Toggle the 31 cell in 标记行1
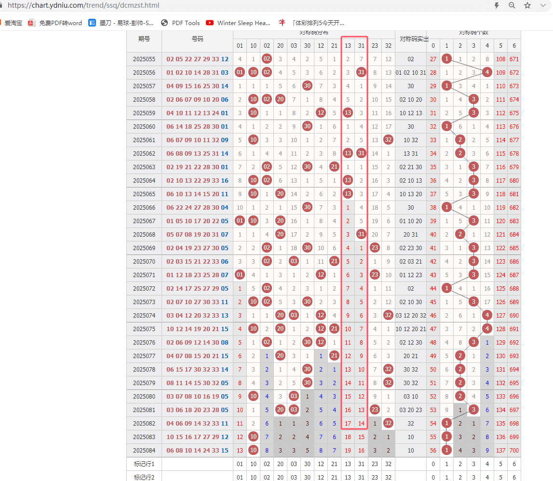This screenshot has height=481, width=553. pos(361,464)
